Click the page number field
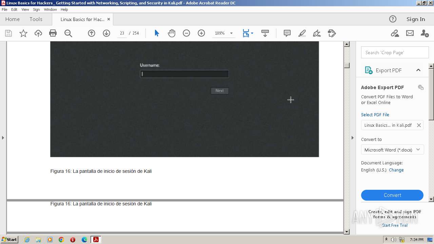This screenshot has height=244, width=434. 122,33
